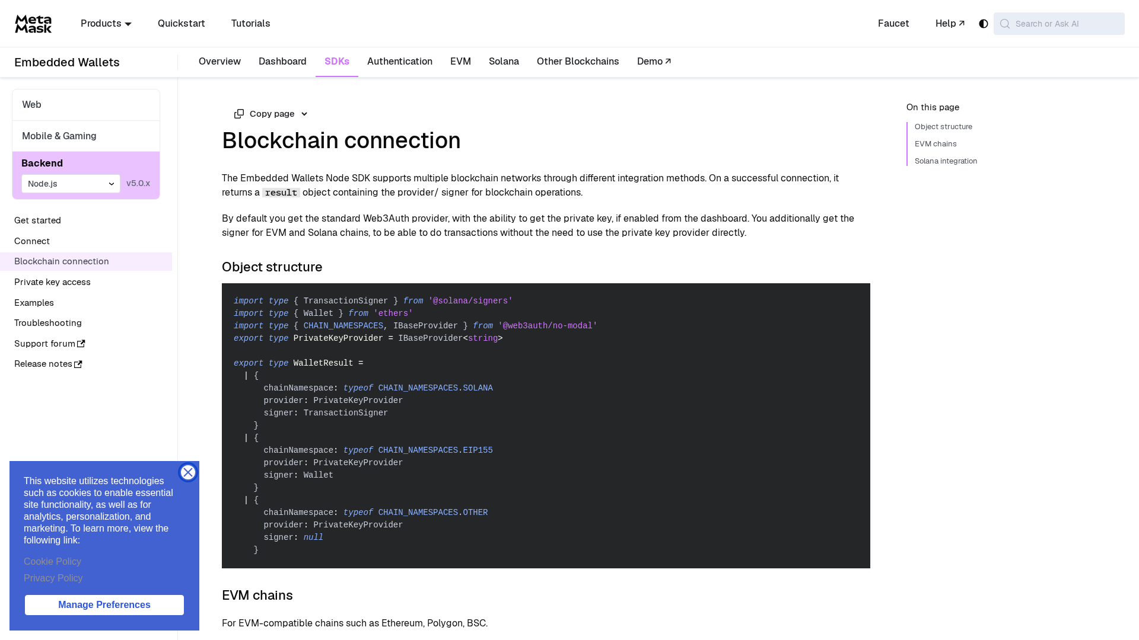The height and width of the screenshot is (640, 1139).
Task: Open the Faucet link
Action: pos(893,24)
